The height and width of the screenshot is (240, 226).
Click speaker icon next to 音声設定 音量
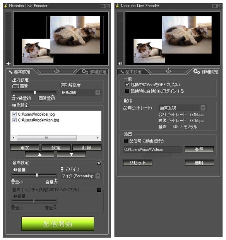click(15, 170)
